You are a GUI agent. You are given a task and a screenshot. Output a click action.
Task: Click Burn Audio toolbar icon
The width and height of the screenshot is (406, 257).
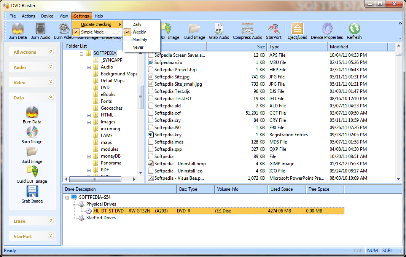coord(40,29)
